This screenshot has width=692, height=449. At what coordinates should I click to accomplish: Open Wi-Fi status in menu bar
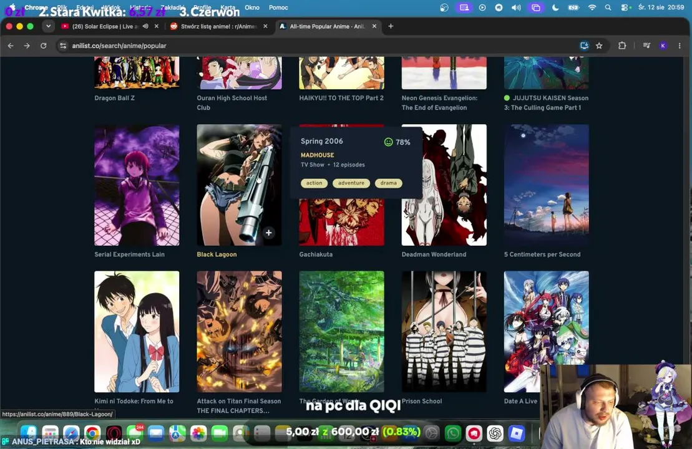pos(592,7)
